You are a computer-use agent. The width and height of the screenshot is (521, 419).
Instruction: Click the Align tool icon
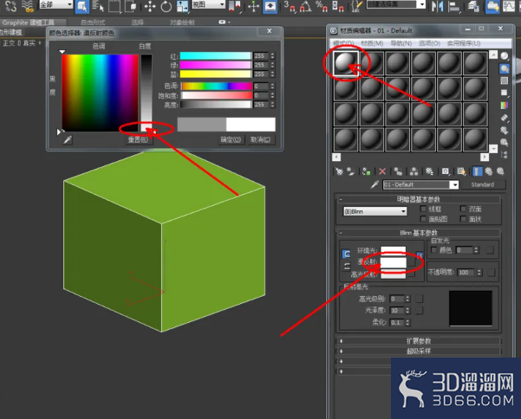454,7
